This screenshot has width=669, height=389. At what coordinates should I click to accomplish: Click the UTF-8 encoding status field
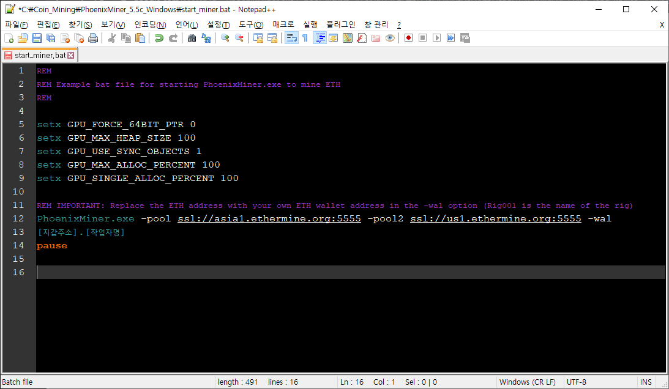tap(599, 382)
